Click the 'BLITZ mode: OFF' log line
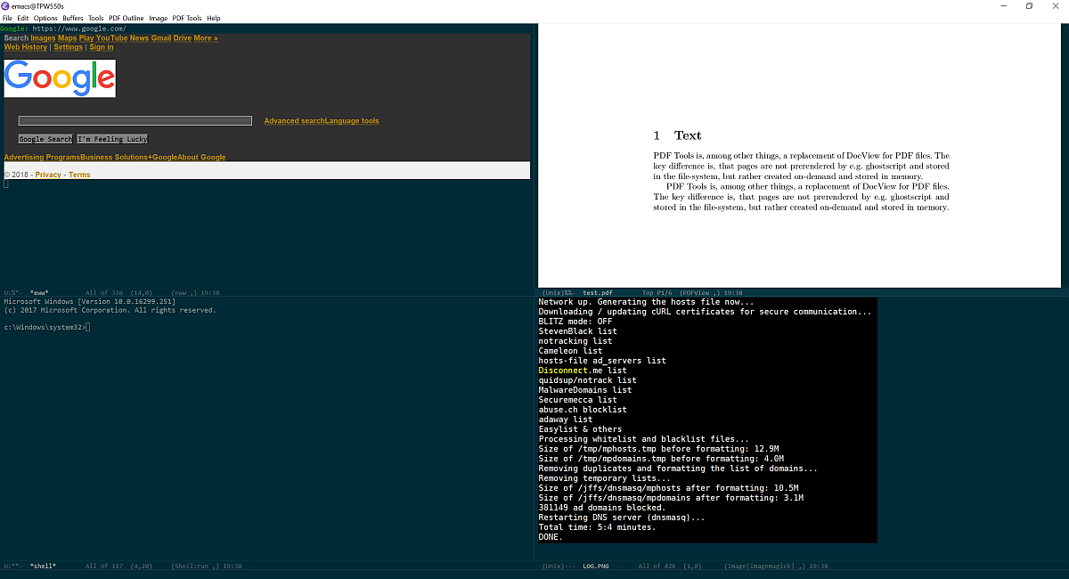 point(575,322)
